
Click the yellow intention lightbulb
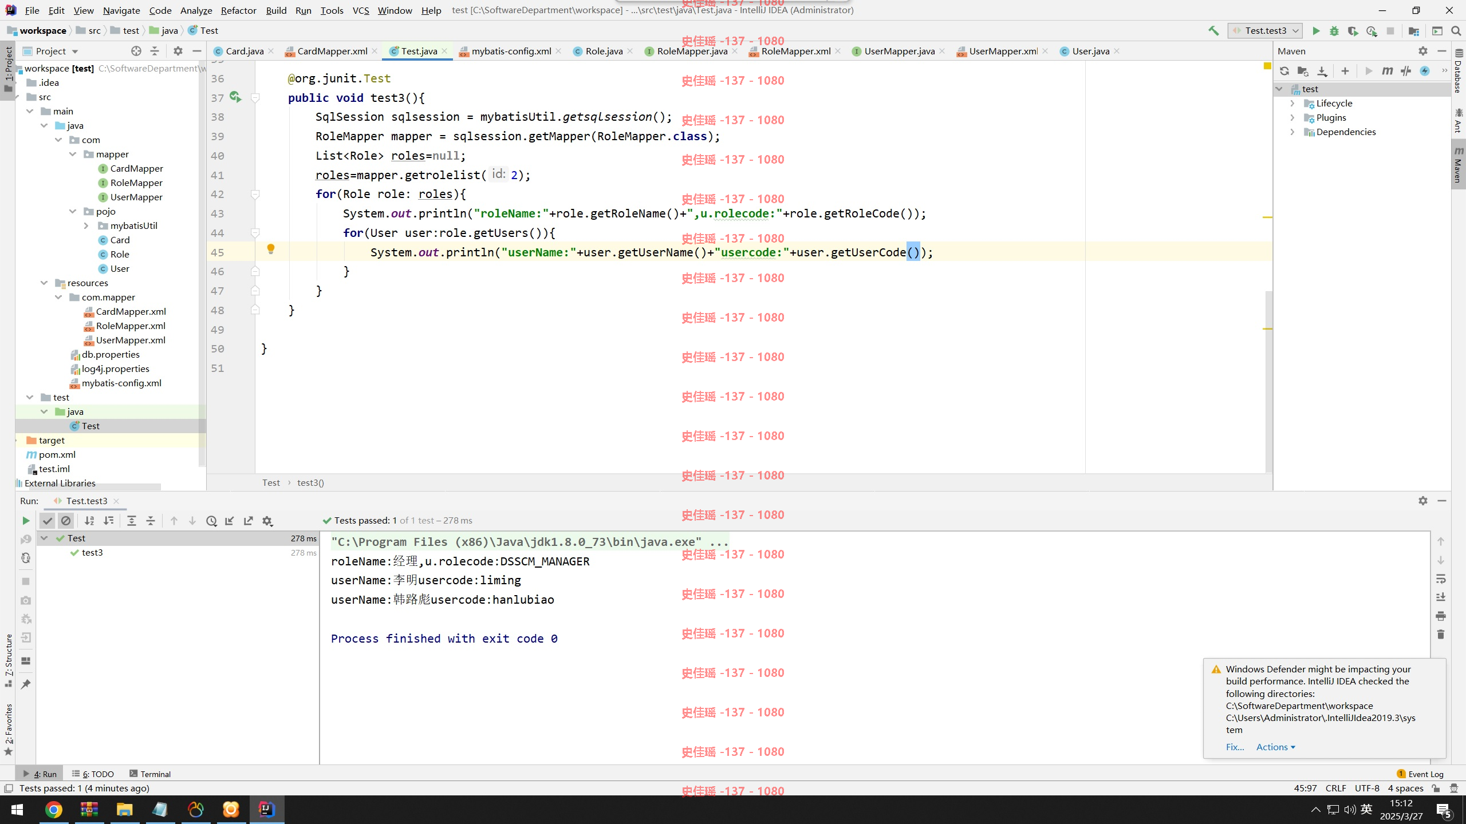tap(271, 249)
